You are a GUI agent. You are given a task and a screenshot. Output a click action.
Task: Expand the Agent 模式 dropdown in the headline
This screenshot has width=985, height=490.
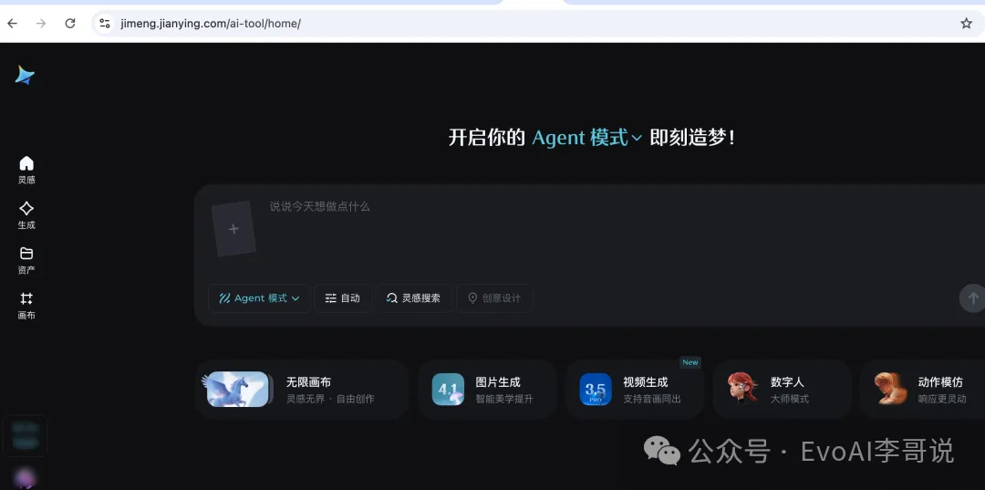coord(586,138)
